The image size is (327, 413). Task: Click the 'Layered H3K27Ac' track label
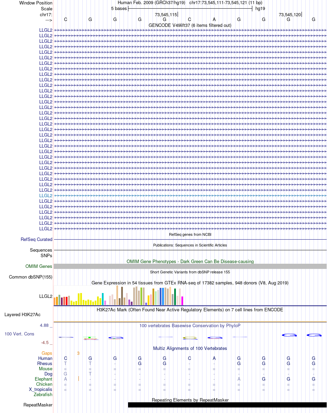22,315
